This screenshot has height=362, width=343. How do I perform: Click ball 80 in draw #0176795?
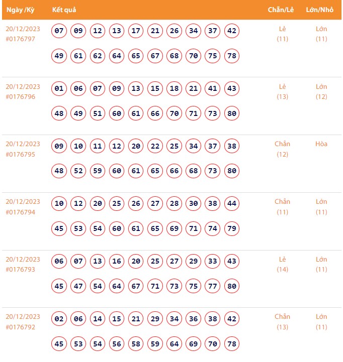click(x=232, y=171)
